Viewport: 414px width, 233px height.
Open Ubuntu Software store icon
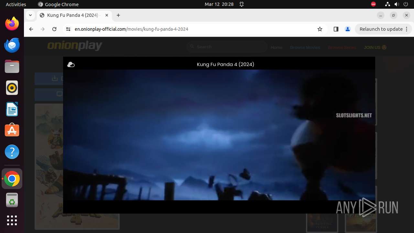point(12,130)
